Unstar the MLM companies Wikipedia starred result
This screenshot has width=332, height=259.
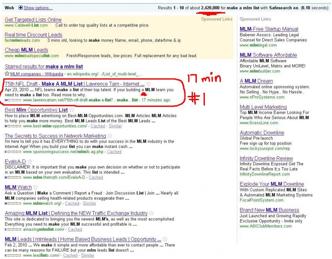(x=7, y=74)
